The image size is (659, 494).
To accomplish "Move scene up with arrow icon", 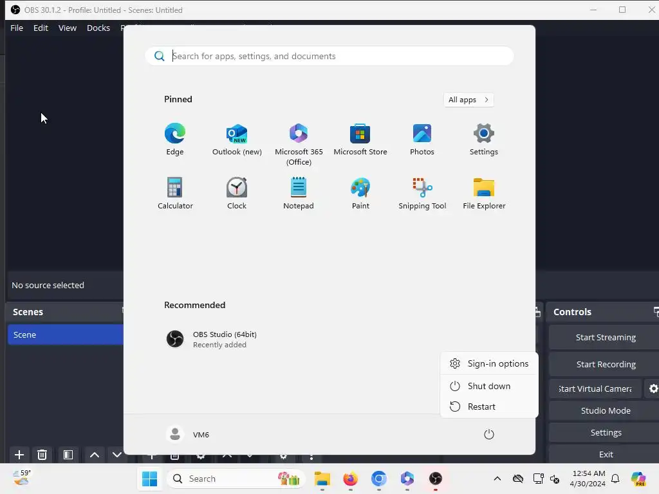I will tap(95, 455).
